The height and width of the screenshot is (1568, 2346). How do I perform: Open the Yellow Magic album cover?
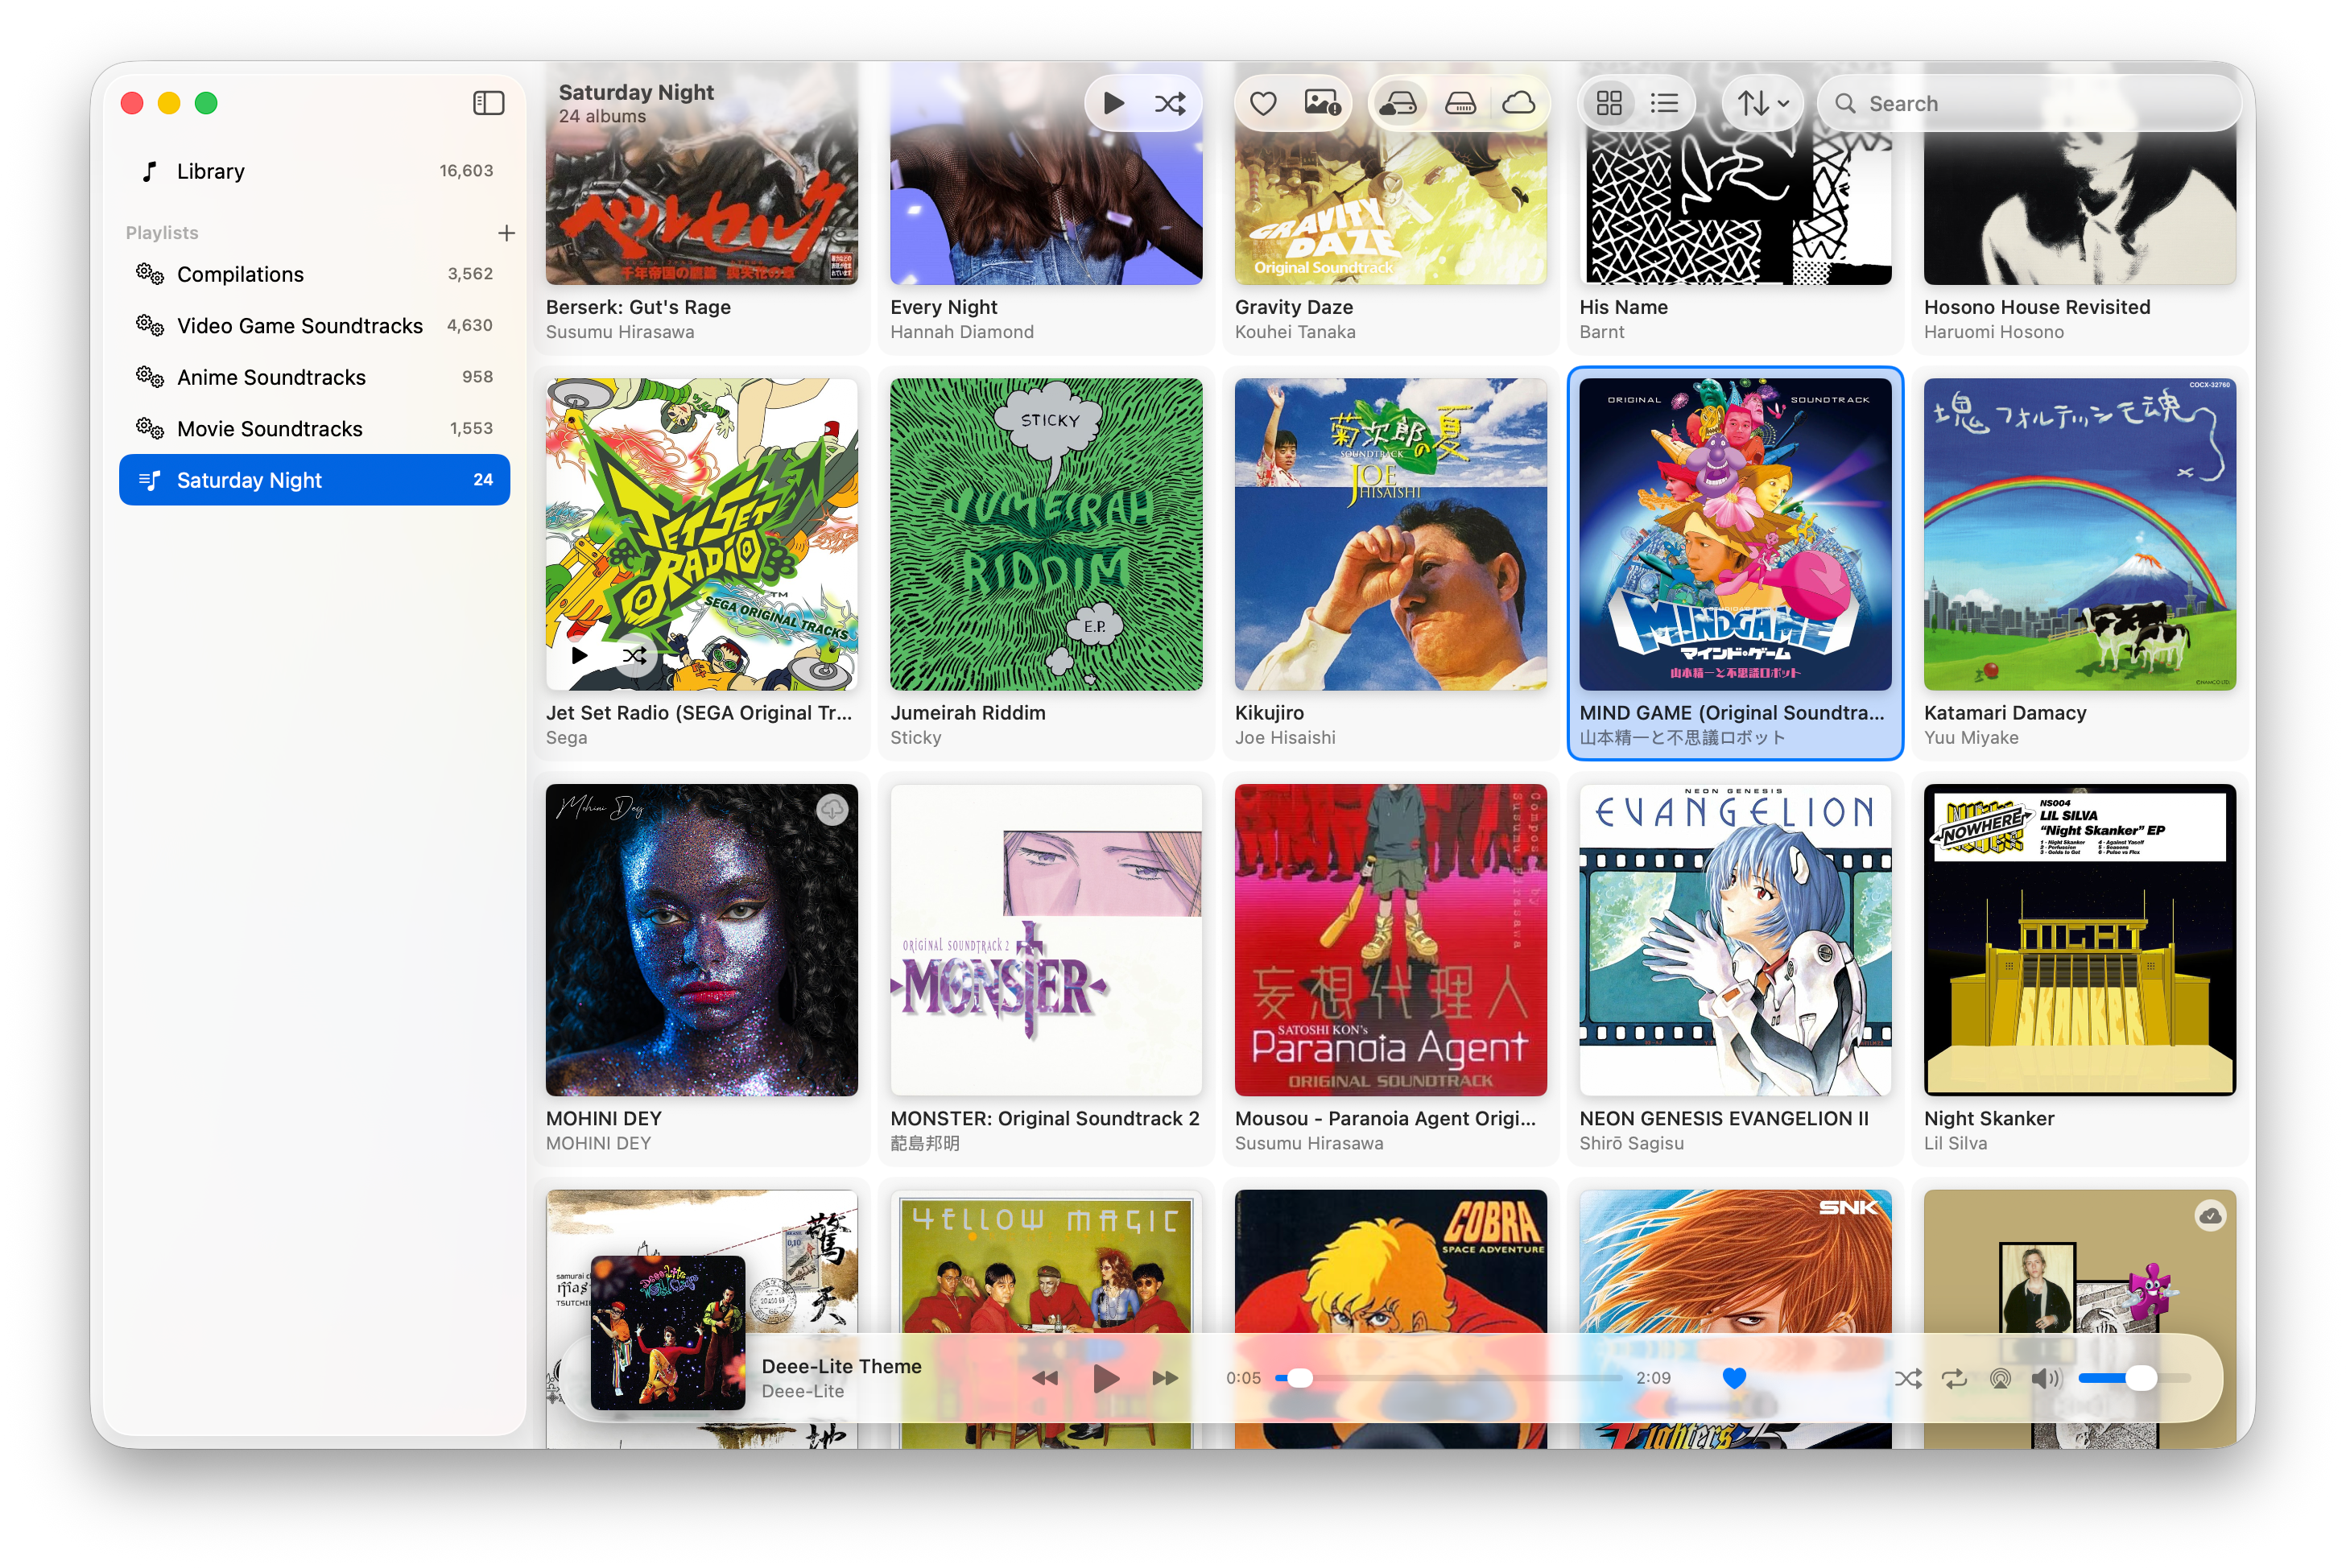pyautogui.click(x=1046, y=1262)
